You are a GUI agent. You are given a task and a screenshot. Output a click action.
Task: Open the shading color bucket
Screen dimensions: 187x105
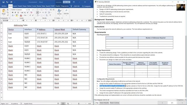pyautogui.click(x=38, y=15)
